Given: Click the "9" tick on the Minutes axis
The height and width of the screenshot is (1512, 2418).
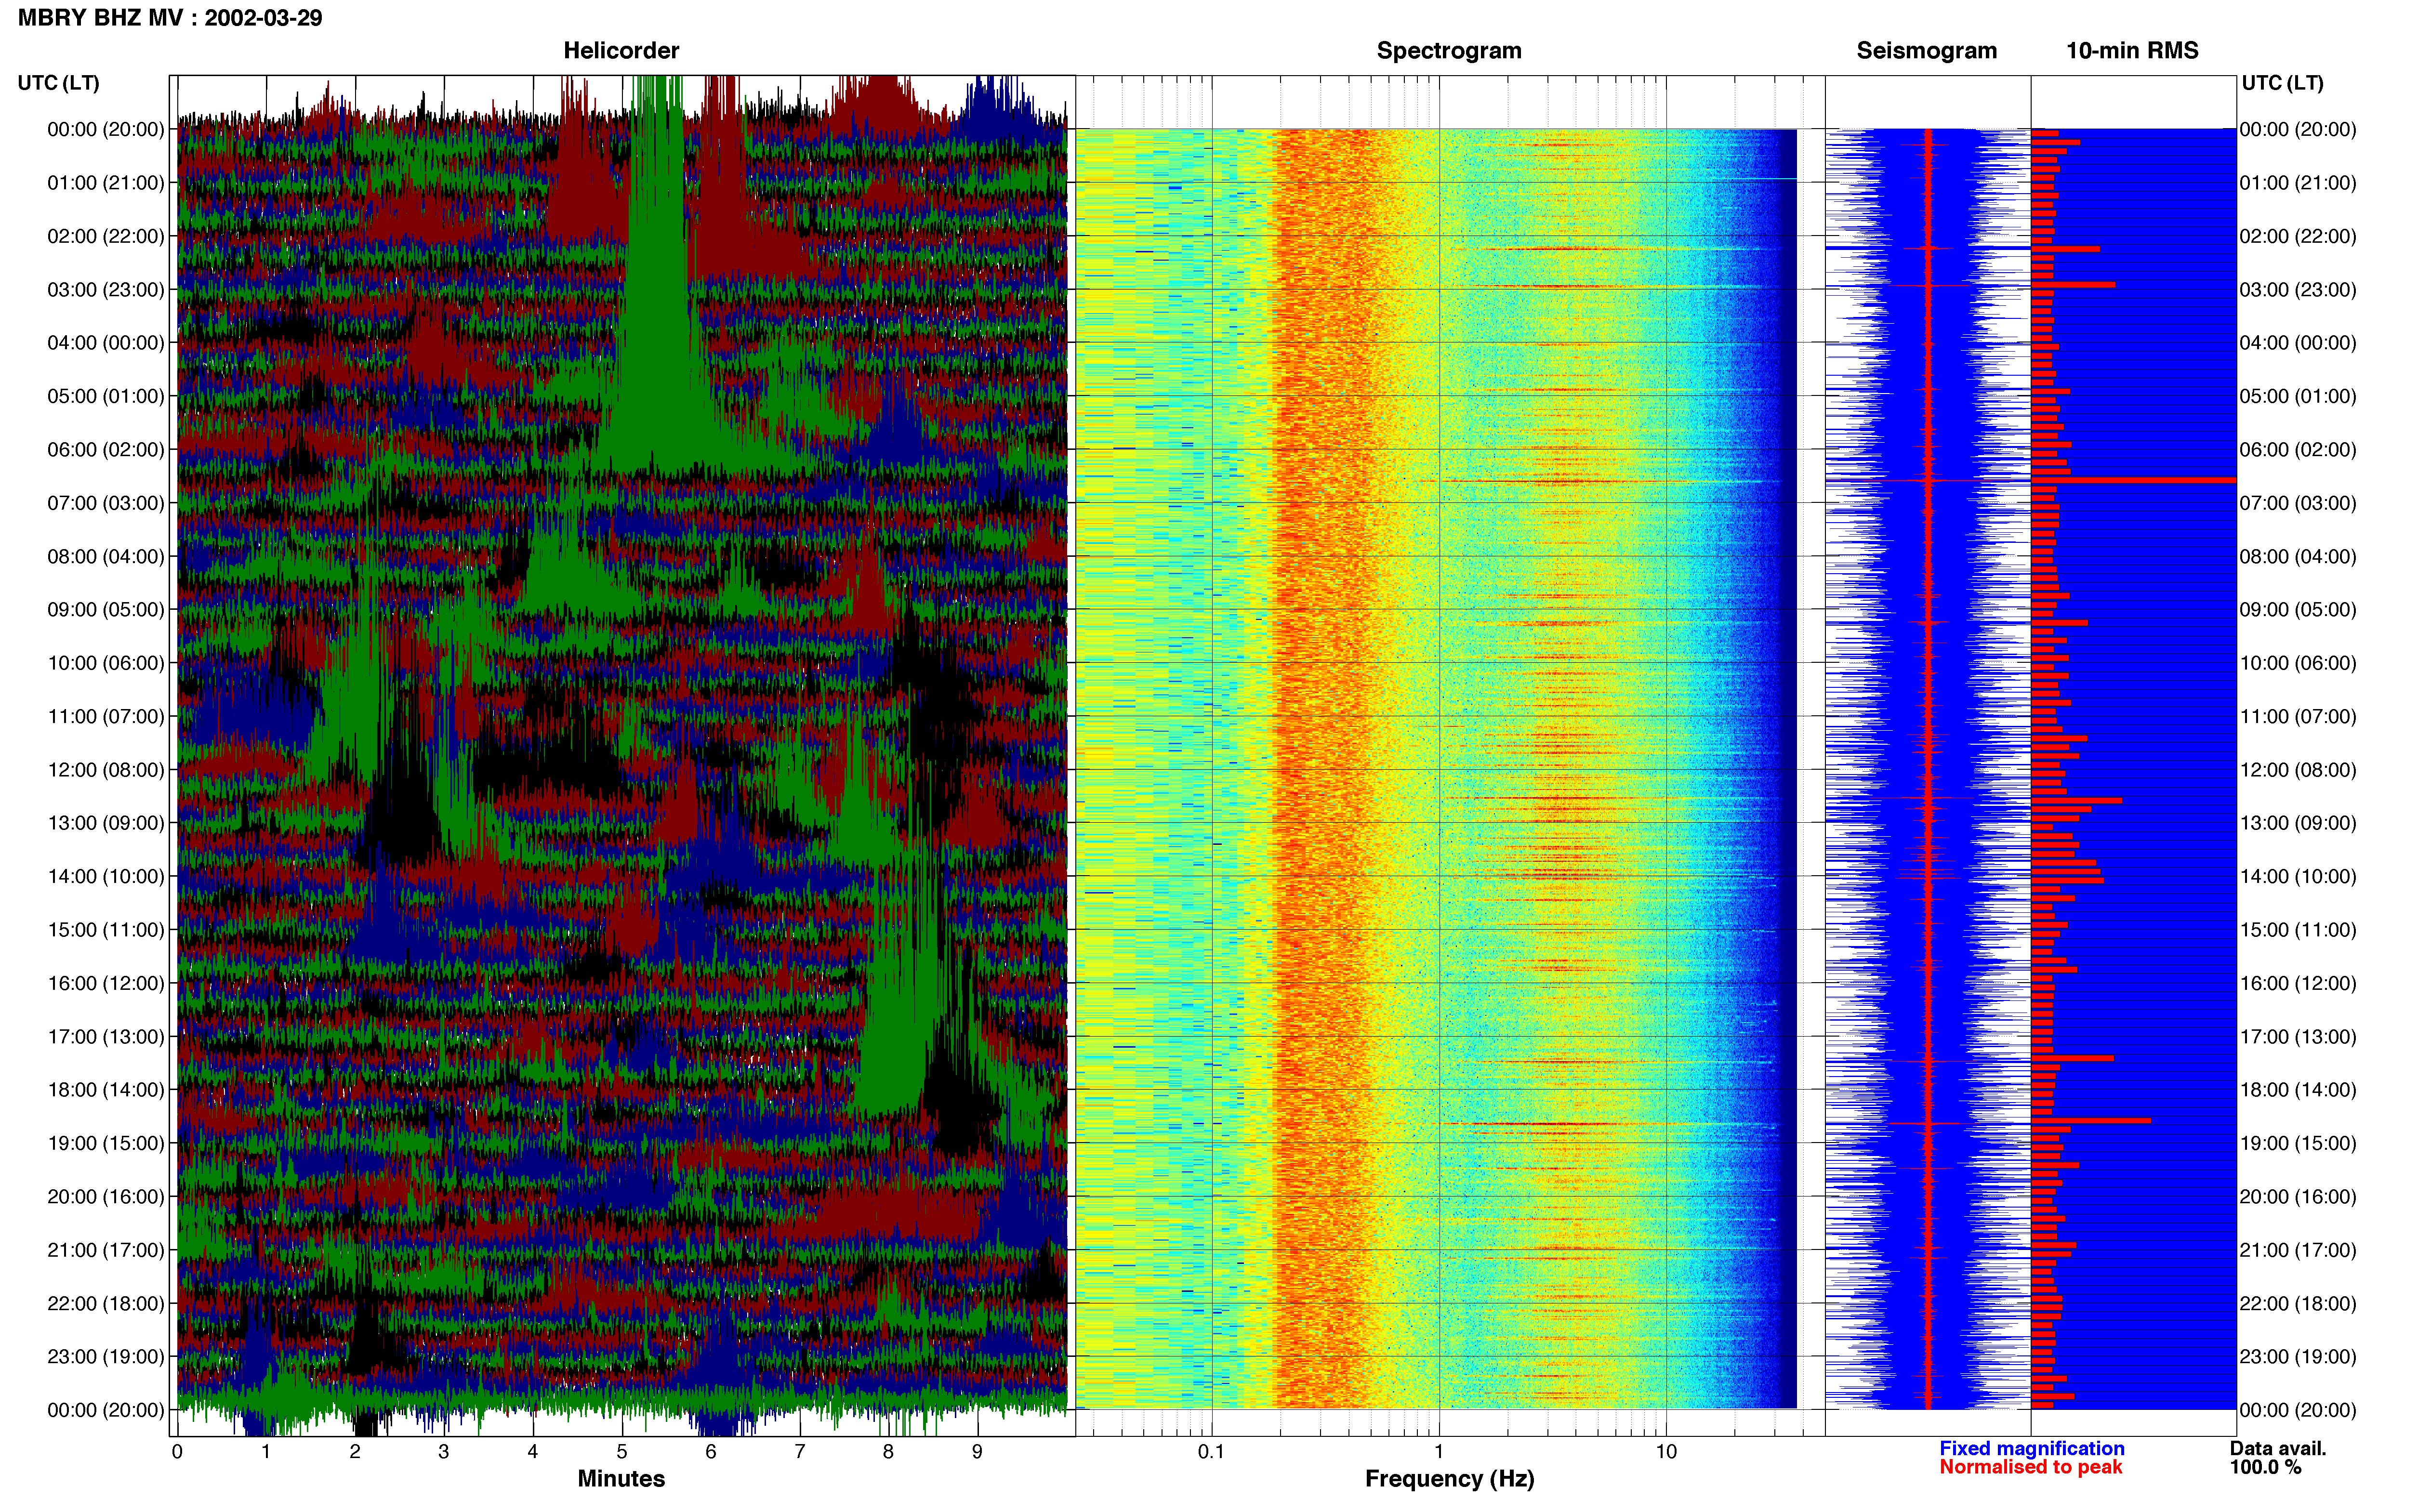Looking at the screenshot, I should pos(977,1451).
